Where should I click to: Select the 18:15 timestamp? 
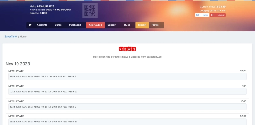pos(244,101)
